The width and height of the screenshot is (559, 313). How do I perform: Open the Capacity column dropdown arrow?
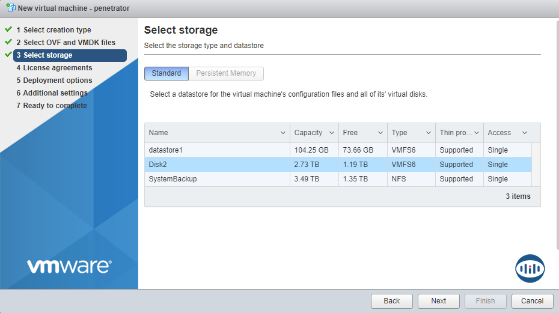click(x=332, y=133)
